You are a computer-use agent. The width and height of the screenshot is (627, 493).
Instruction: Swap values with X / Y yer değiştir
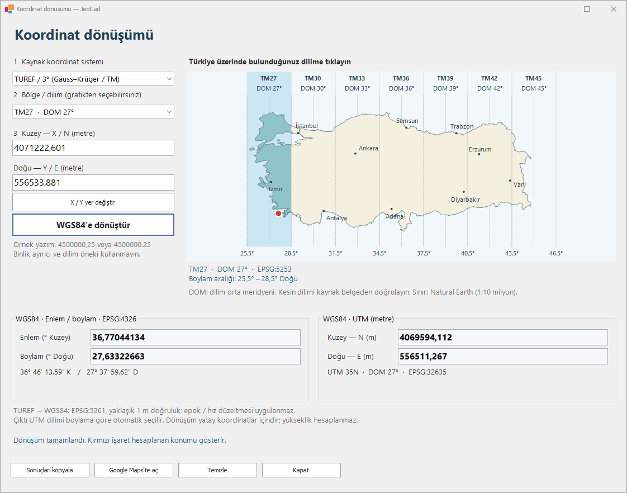click(93, 202)
